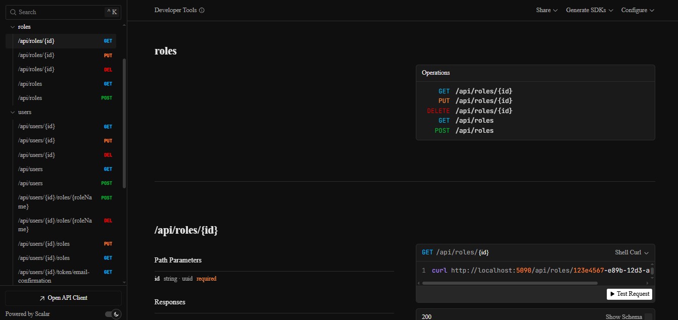Click the DEL badge on /api/roles/{id}
Screen dimensions: 678x320
[108, 69]
